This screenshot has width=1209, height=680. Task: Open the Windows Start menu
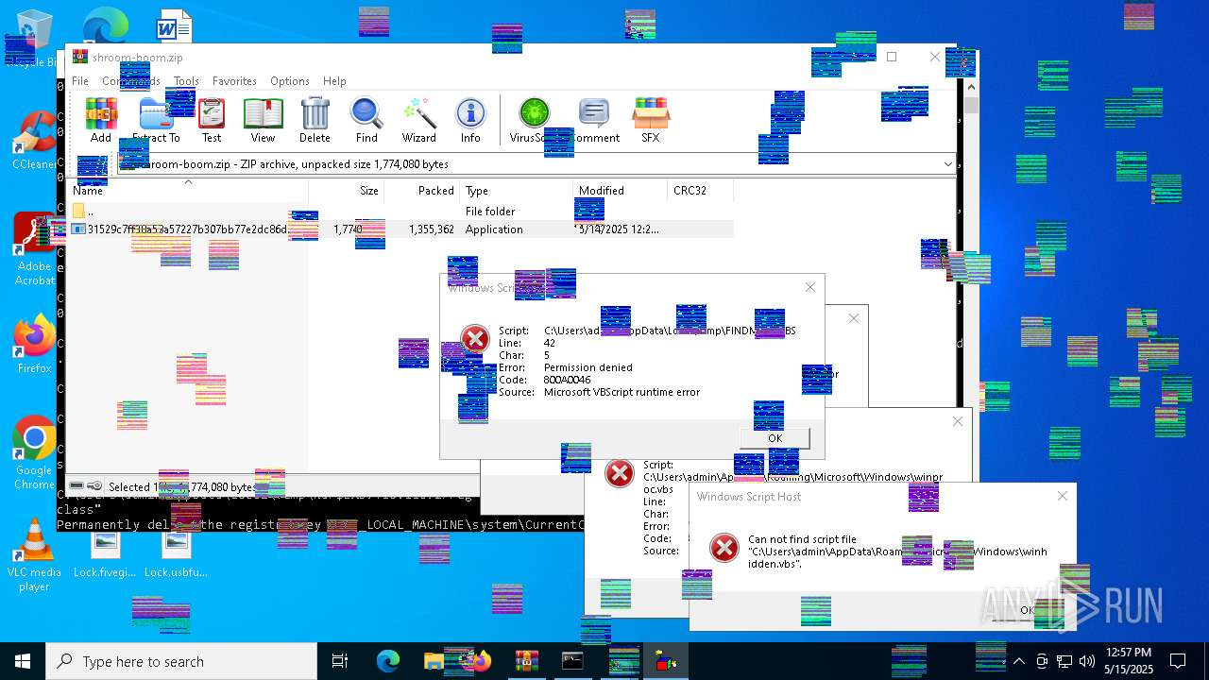pos(23,661)
